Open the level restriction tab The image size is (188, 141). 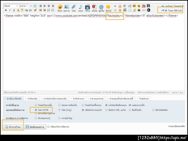(x=31, y=99)
